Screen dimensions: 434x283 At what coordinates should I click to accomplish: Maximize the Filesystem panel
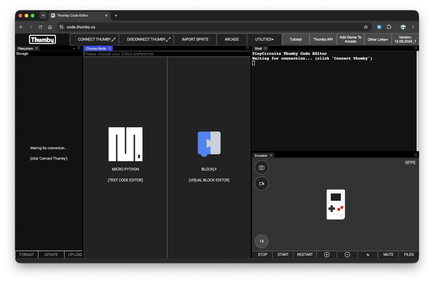[79, 48]
